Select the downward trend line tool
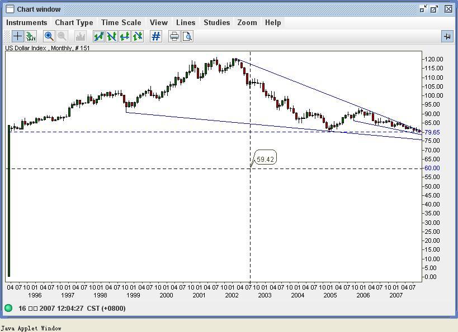 pyautogui.click(x=112, y=36)
